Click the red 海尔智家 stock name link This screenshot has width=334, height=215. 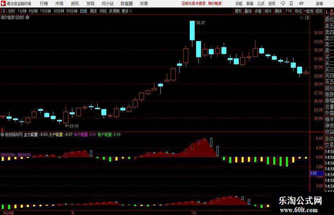215,4
